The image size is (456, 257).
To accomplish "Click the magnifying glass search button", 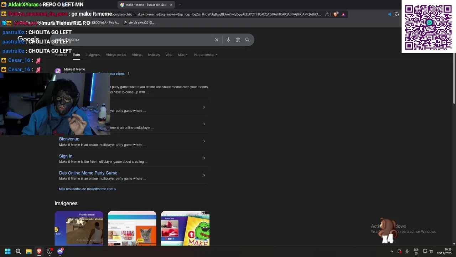I will [x=247, y=40].
